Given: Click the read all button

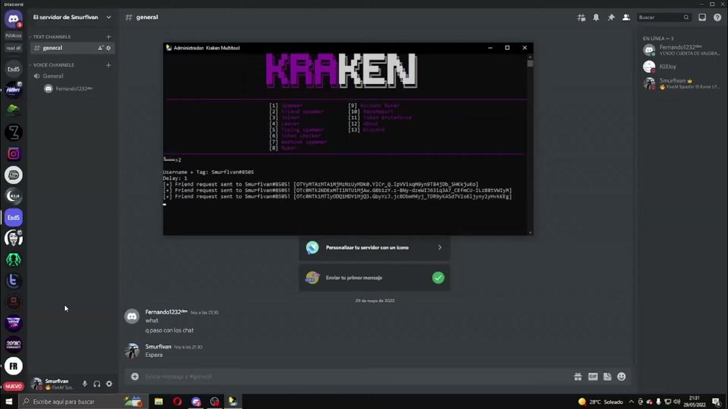Looking at the screenshot, I should pyautogui.click(x=13, y=48).
